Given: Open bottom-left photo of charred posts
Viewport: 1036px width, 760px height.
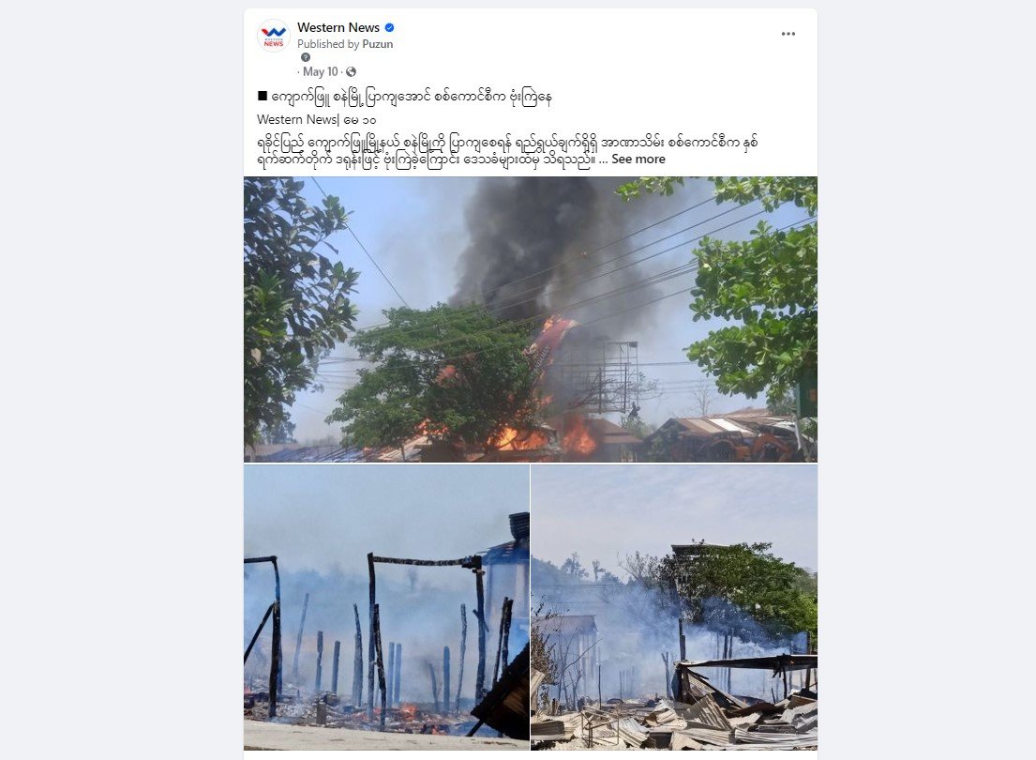Looking at the screenshot, I should pyautogui.click(x=386, y=607).
